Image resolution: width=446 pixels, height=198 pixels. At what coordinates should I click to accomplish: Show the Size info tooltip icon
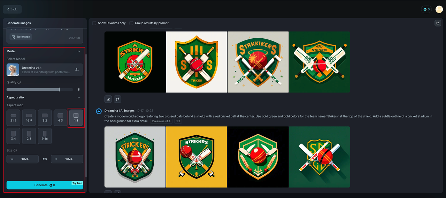point(15,150)
